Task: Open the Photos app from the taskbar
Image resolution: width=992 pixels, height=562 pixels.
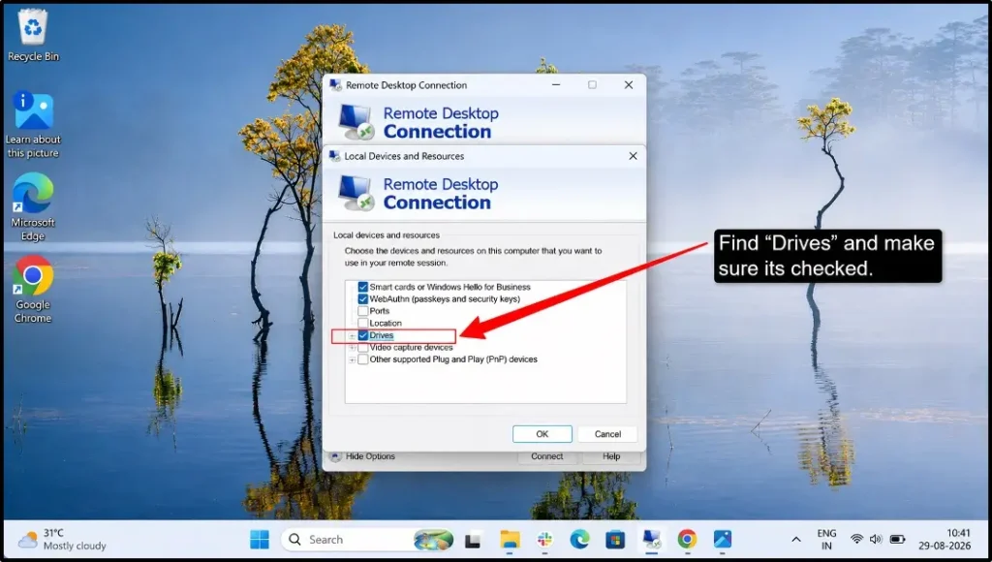Action: pos(723,540)
